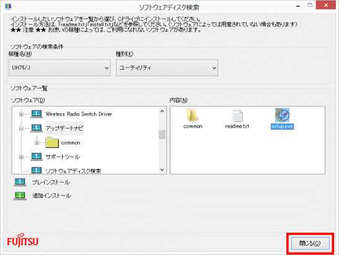The width and height of the screenshot is (339, 255).
Task: Click the software list scrollbar thumb
Action: (162, 135)
